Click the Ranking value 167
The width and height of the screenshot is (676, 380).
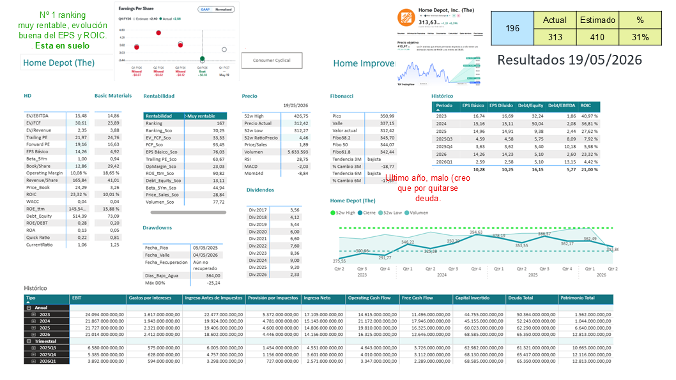[220, 124]
